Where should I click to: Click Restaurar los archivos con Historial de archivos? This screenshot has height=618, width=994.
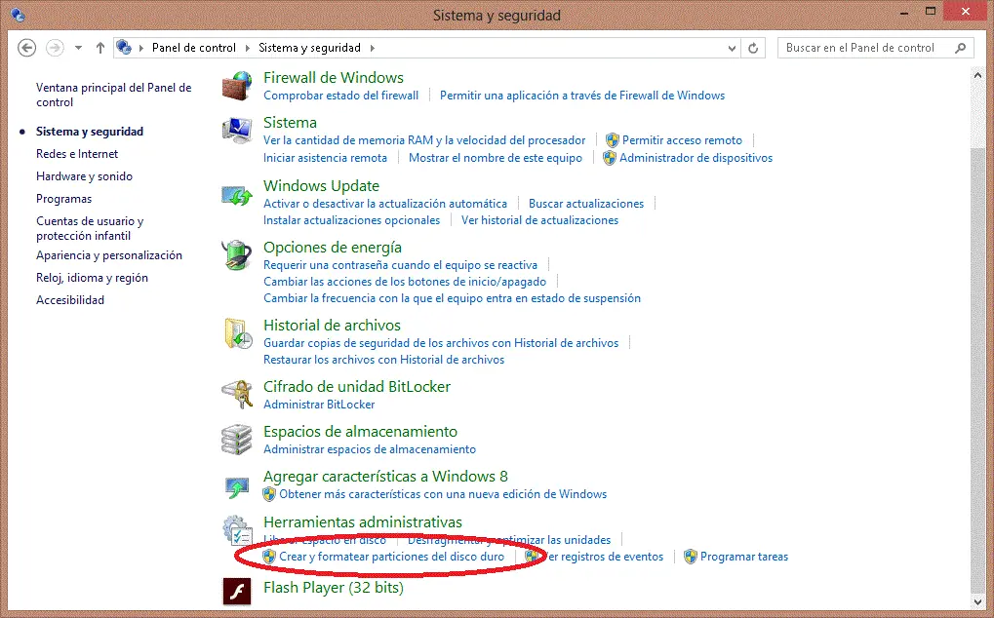click(x=383, y=359)
